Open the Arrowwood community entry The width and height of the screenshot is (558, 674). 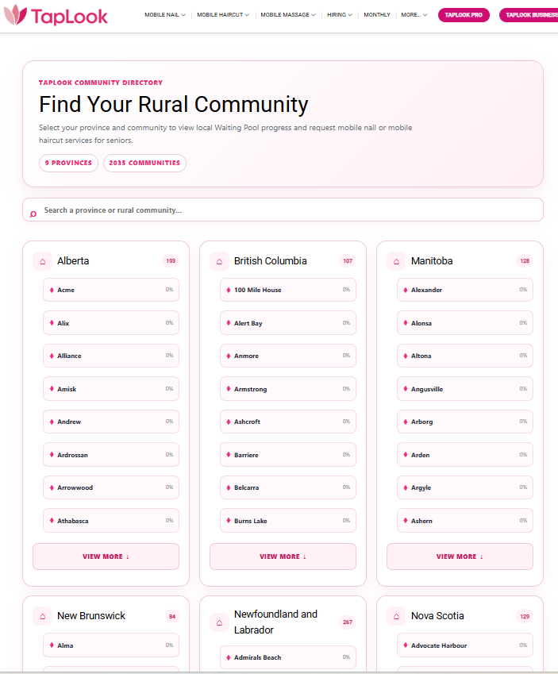111,487
